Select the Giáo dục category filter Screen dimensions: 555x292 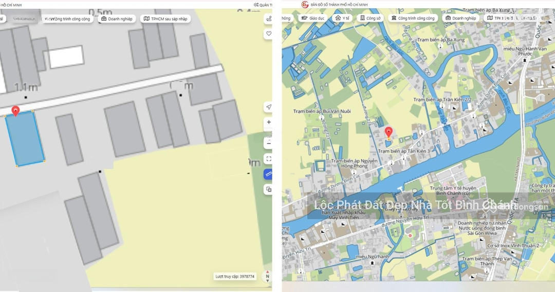tap(312, 18)
